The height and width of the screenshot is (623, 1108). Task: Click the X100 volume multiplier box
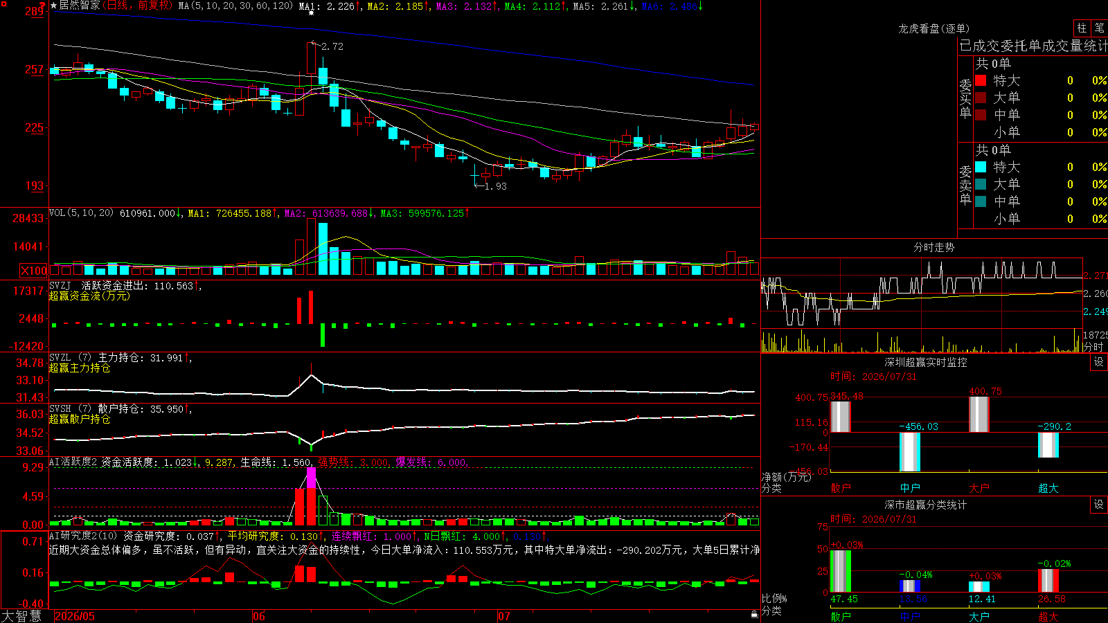tap(34, 271)
